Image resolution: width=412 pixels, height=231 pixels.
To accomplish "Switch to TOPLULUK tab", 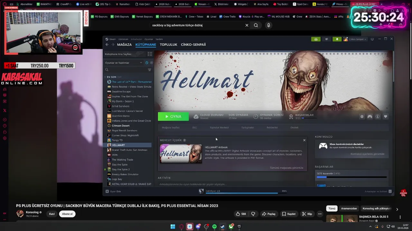I will pyautogui.click(x=168, y=45).
